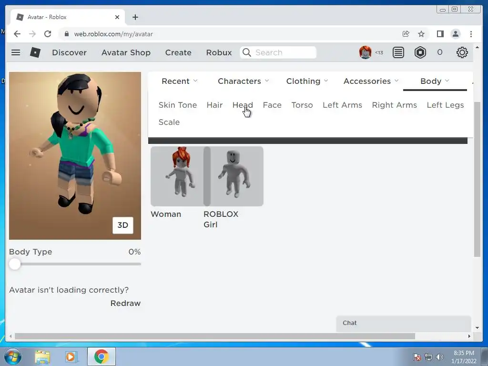Click the Robux balance count 0

click(x=439, y=52)
